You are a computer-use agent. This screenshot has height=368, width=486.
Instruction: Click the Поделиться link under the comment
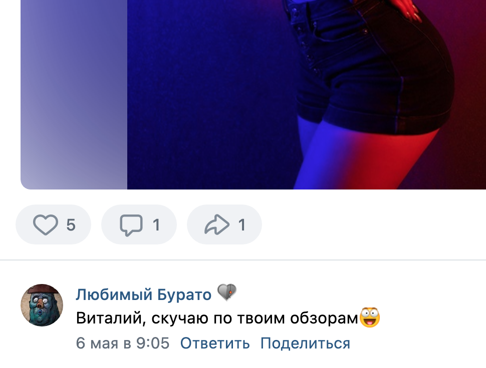point(305,343)
